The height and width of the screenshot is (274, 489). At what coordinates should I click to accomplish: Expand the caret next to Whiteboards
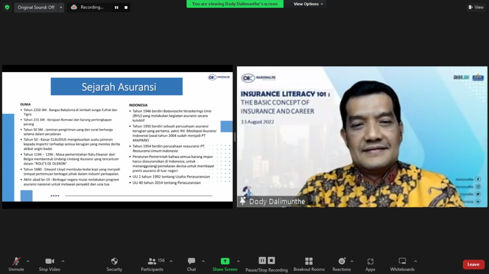pyautogui.click(x=416, y=261)
